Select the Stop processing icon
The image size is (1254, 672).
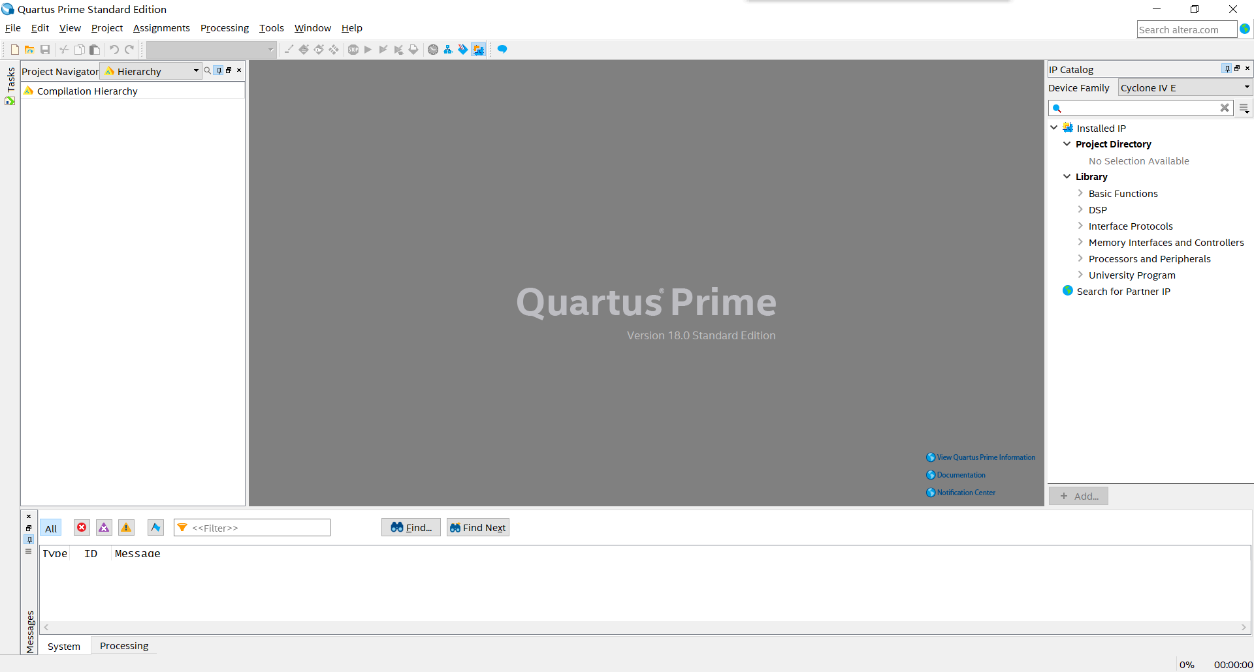tap(353, 49)
